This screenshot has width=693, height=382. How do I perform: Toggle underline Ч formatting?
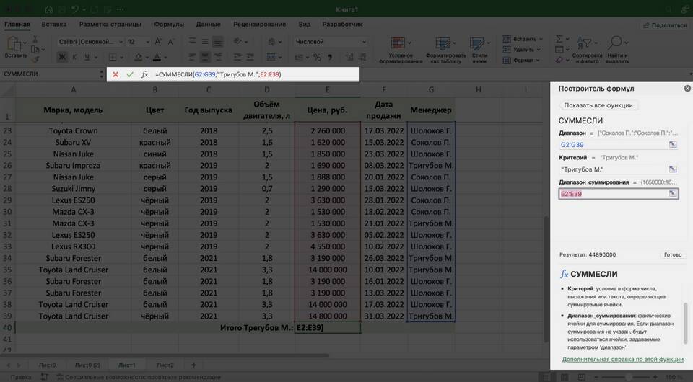(x=88, y=57)
